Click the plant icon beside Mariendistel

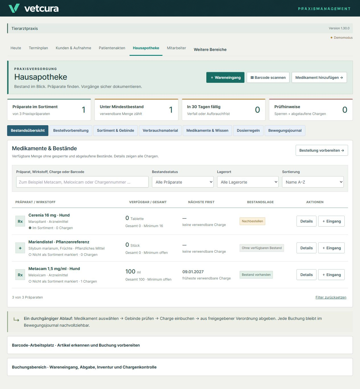[x=20, y=248]
